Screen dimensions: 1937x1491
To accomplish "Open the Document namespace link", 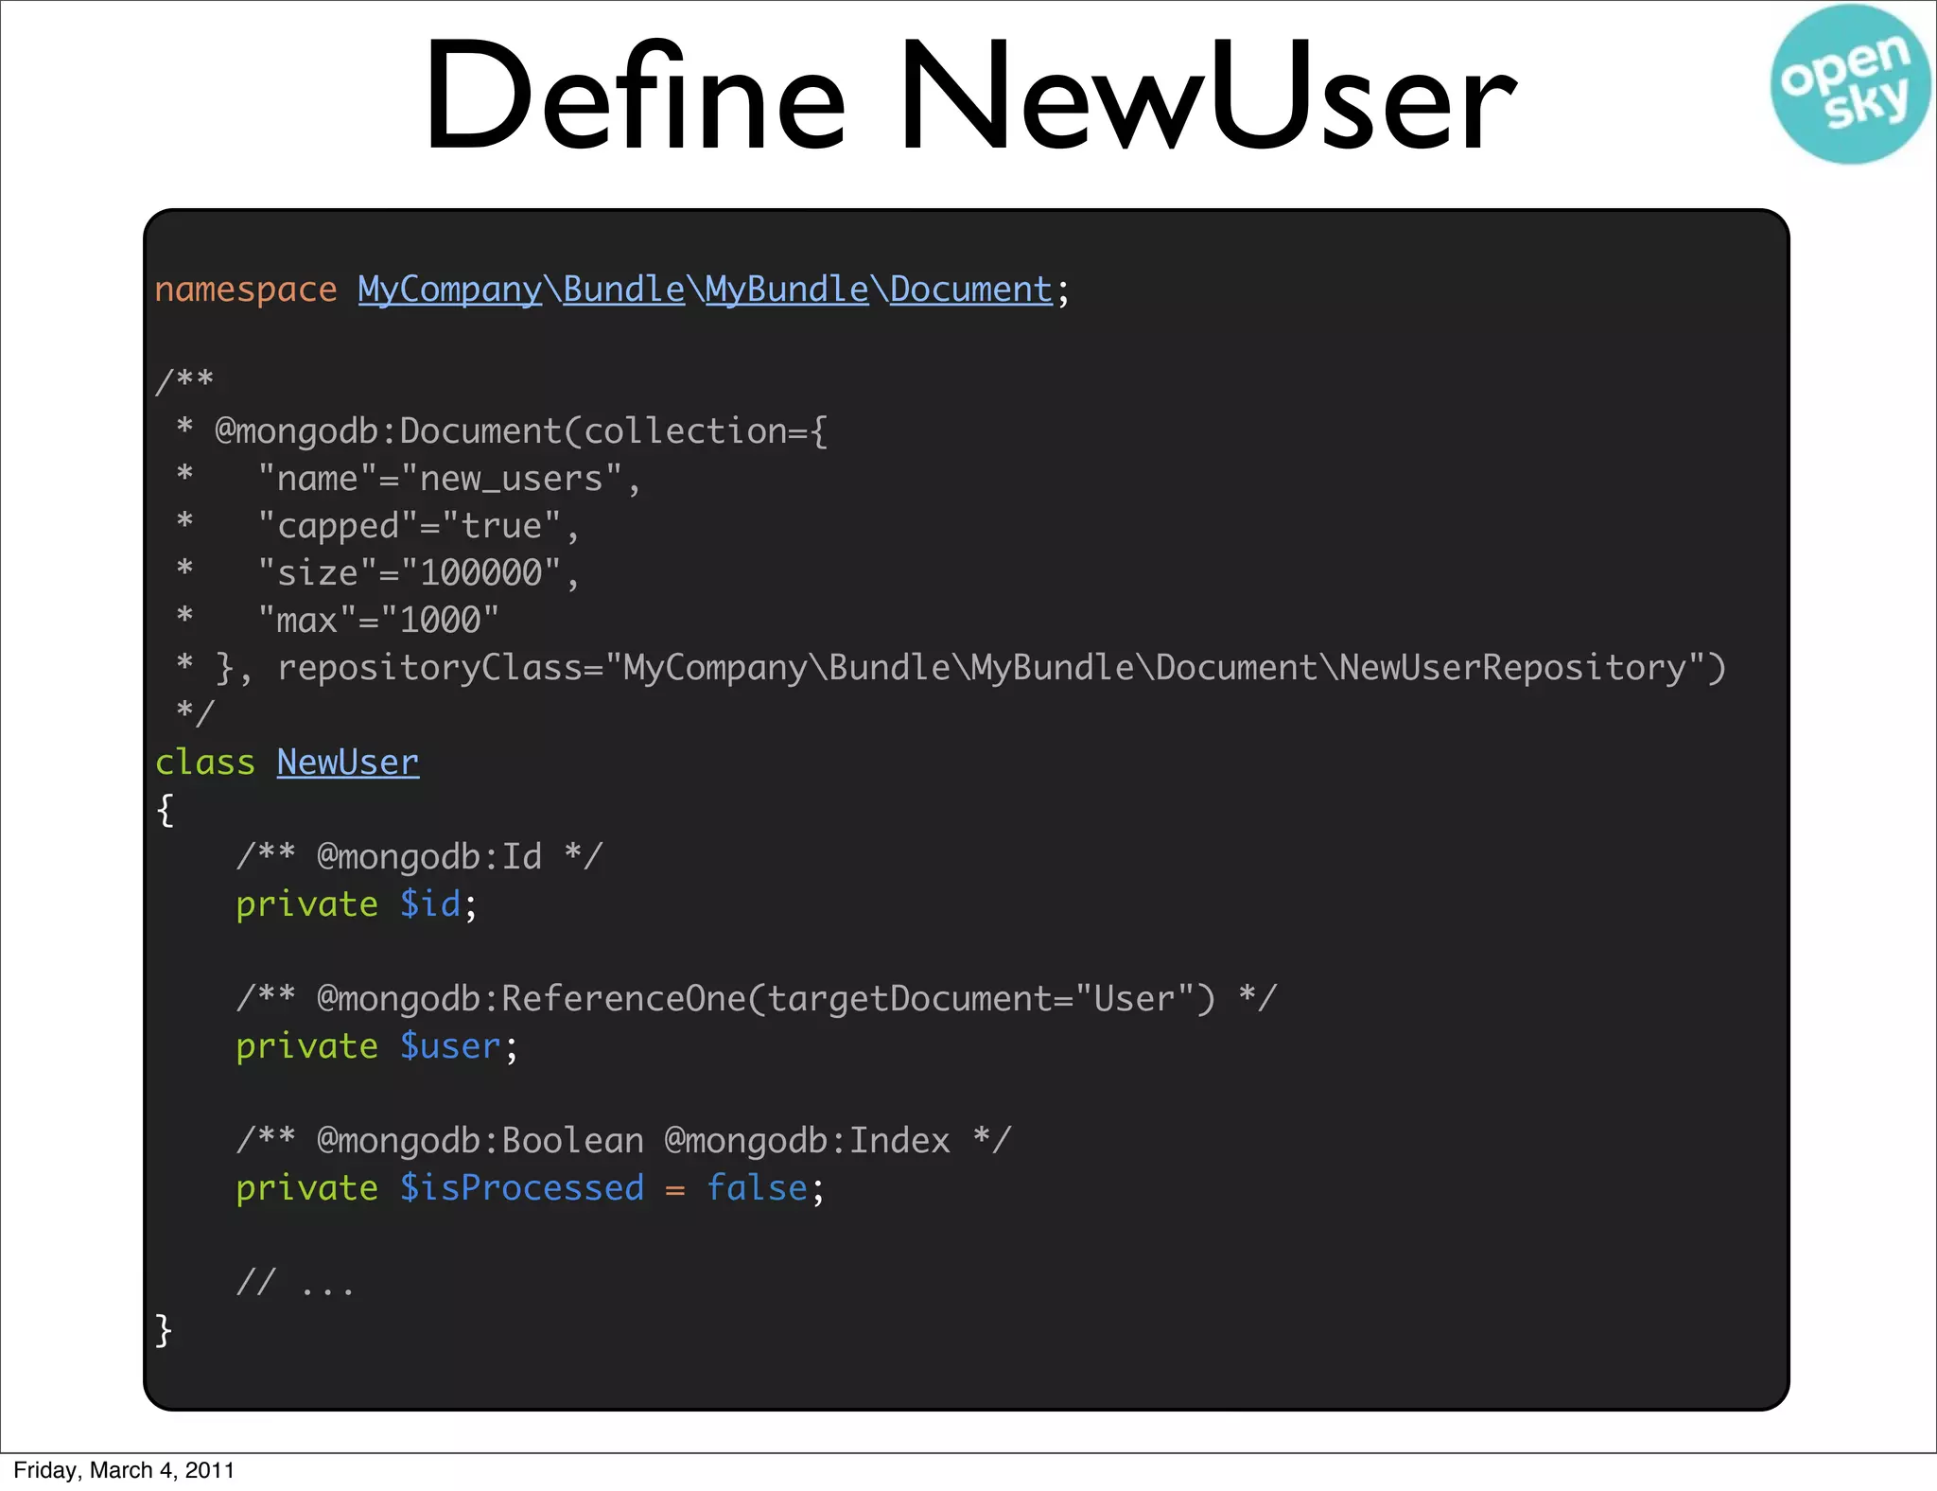I will coord(971,289).
